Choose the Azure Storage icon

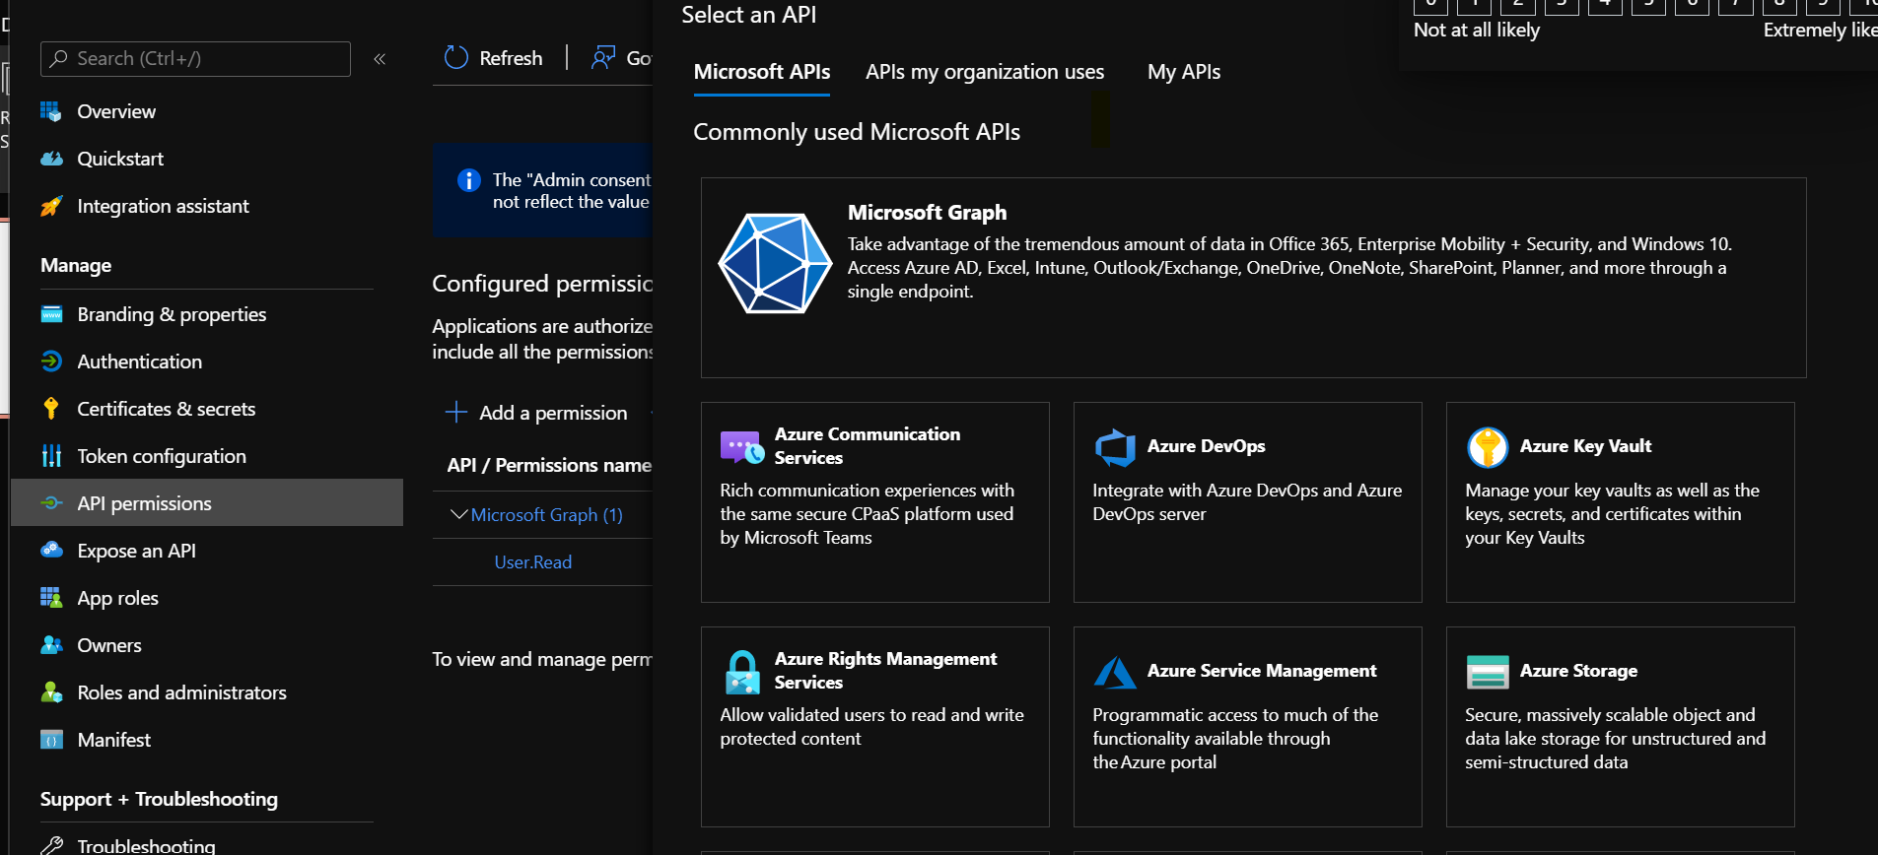pos(1488,672)
